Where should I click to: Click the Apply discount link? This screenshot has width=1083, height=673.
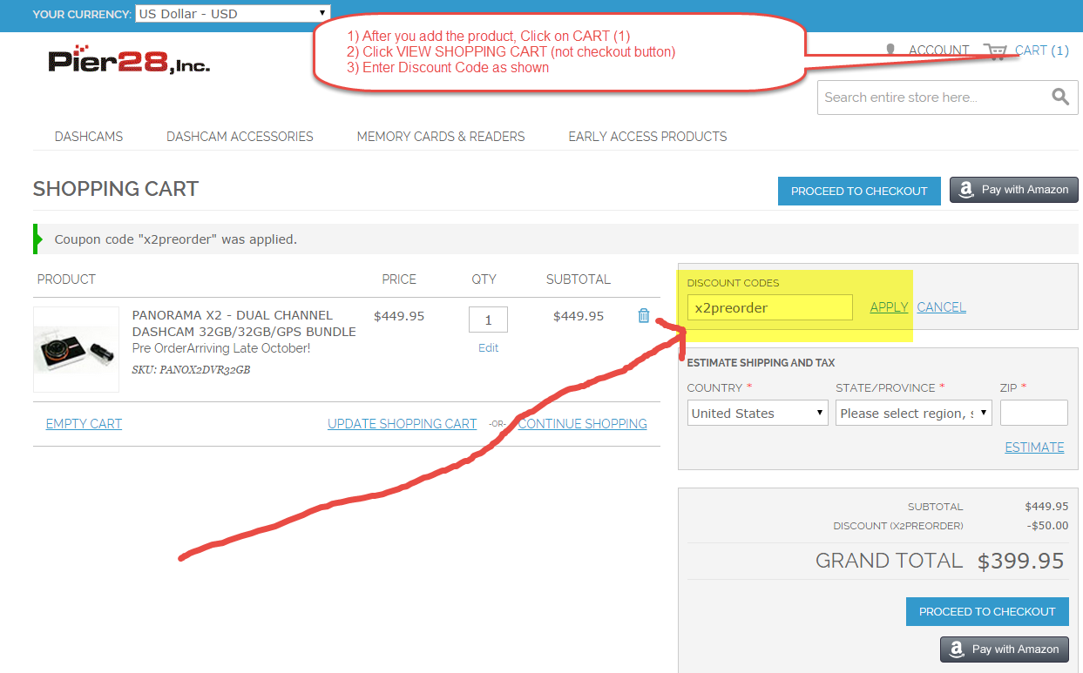click(x=889, y=307)
